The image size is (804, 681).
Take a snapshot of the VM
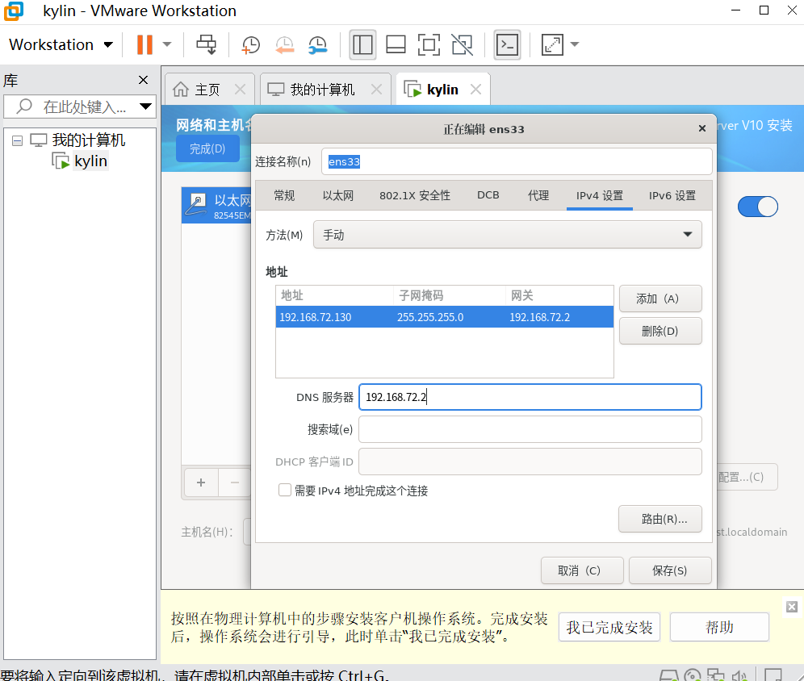pyautogui.click(x=251, y=44)
